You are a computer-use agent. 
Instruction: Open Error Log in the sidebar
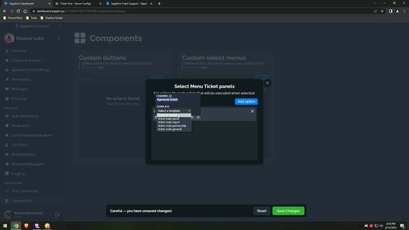19,99
